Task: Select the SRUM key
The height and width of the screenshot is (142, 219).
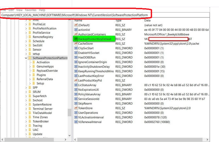Action: tap(37, 92)
